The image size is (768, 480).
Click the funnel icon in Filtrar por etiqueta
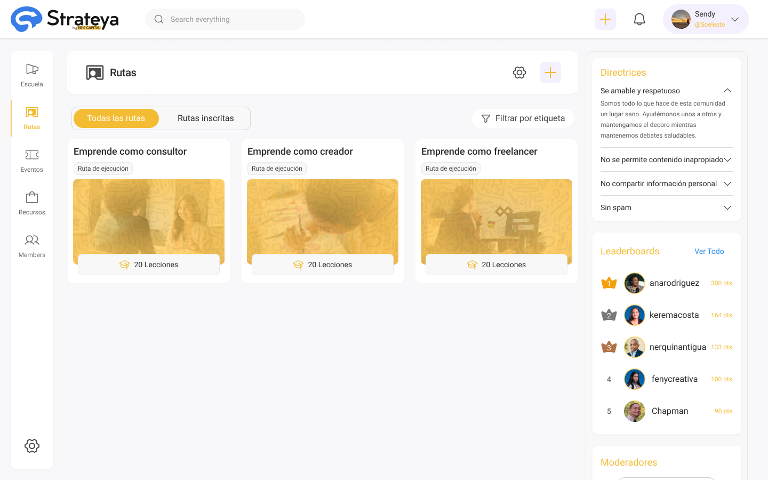pyautogui.click(x=486, y=118)
